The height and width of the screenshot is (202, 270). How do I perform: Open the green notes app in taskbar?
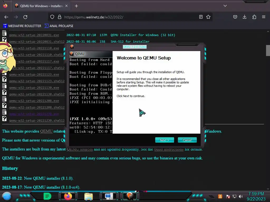pyautogui.click(x=47, y=196)
